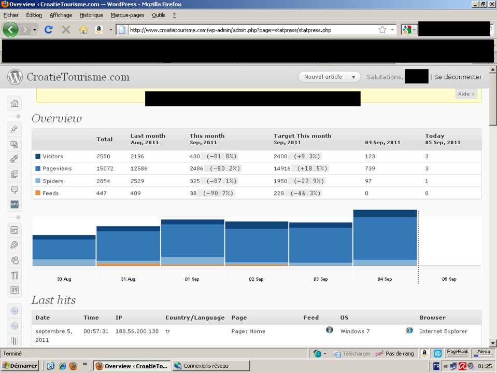Screen dimensions: 497x373
Task: Click the PageRank indicator in status bar
Action: click(x=458, y=353)
